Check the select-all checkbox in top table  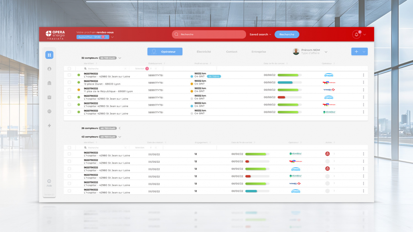point(69,69)
